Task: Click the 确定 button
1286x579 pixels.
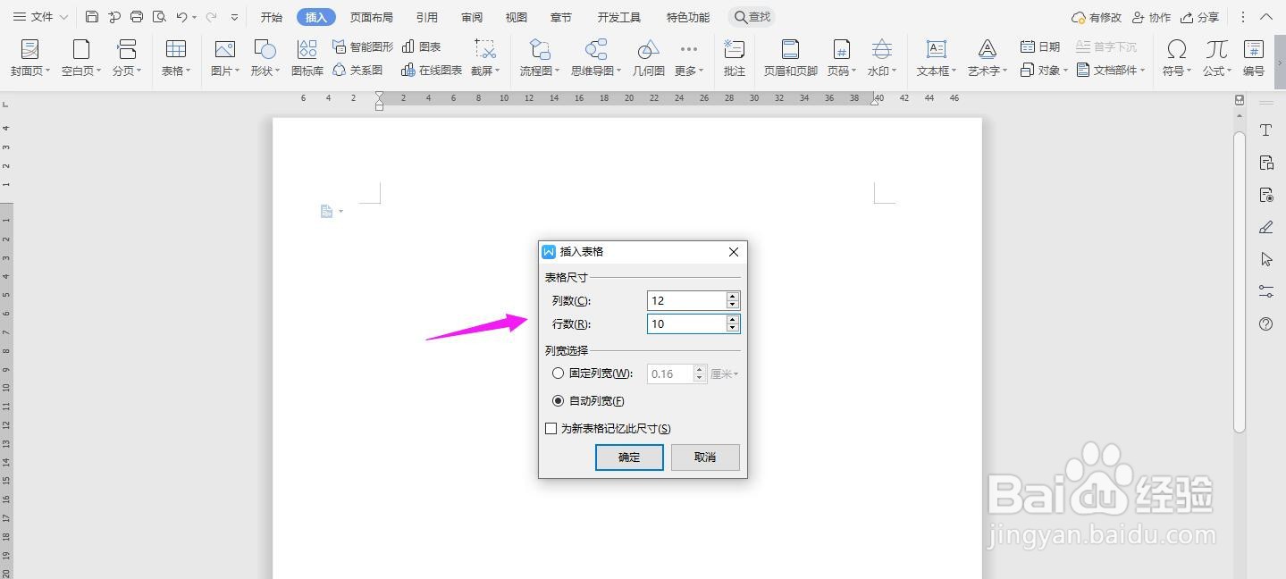Action: pos(629,457)
